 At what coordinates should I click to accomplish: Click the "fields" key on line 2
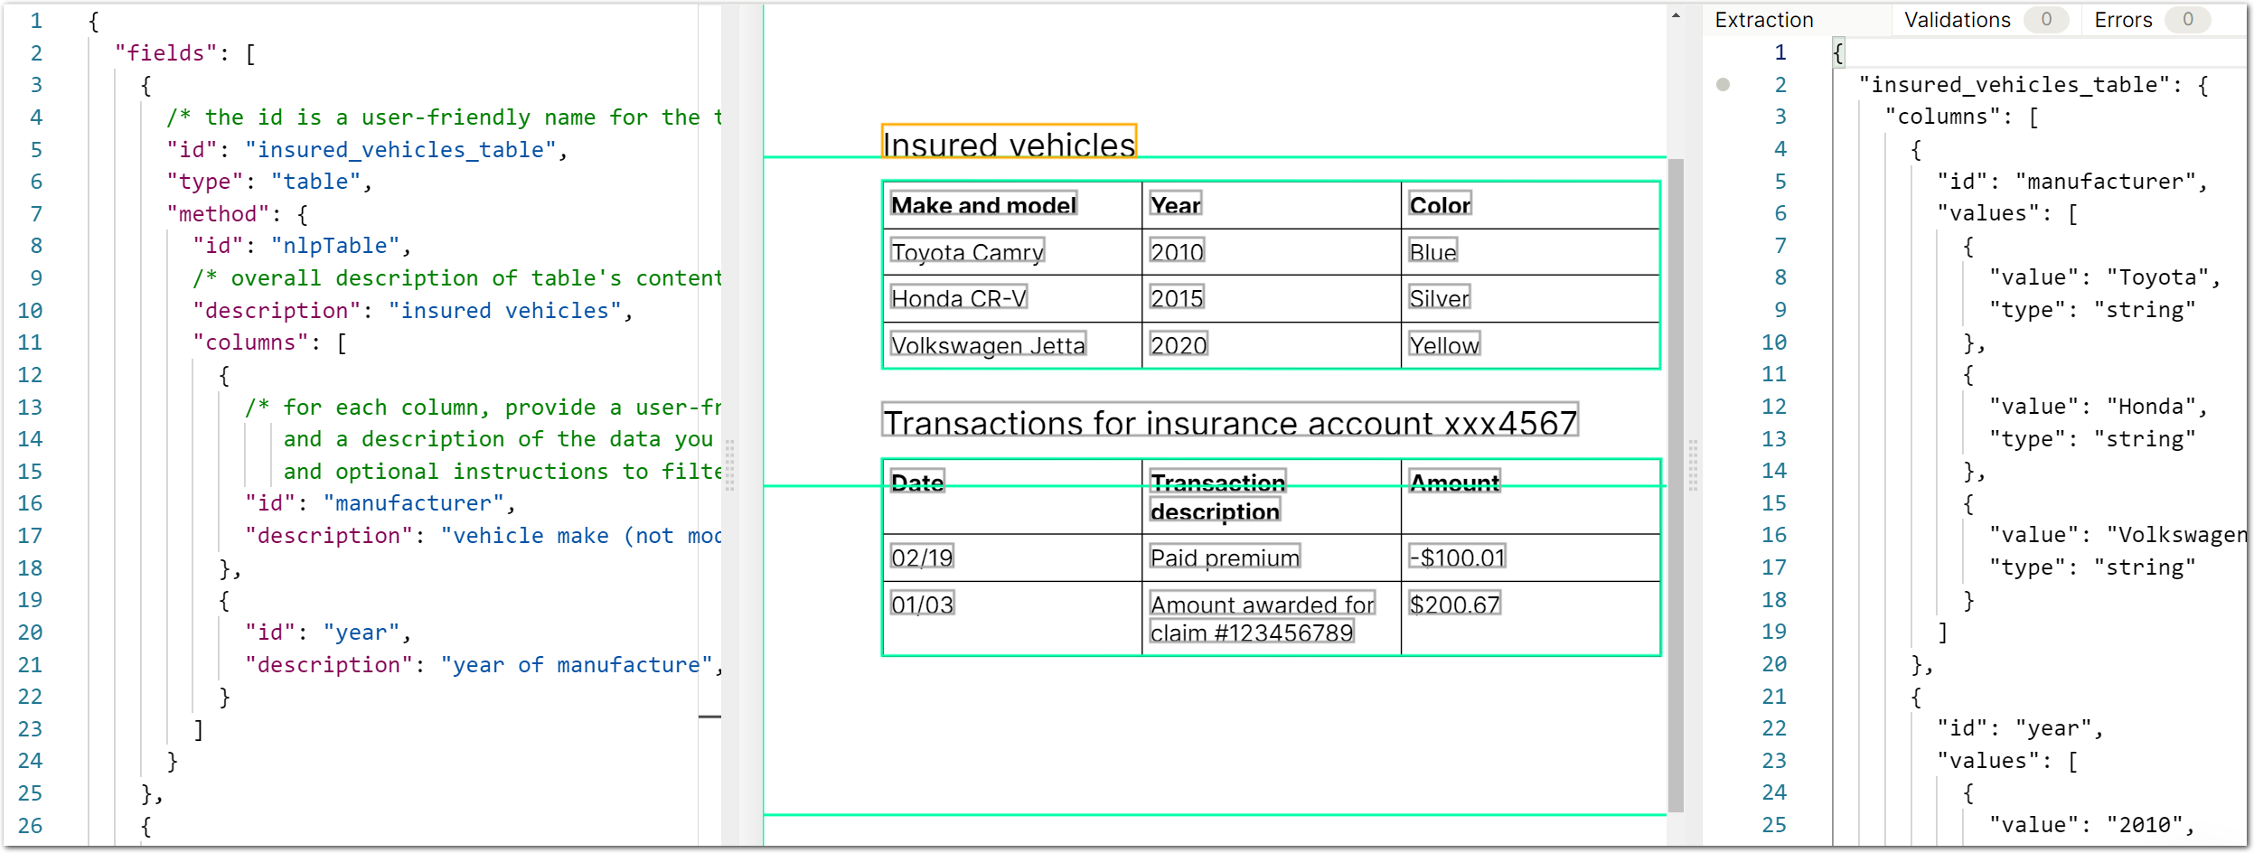pyautogui.click(x=166, y=53)
